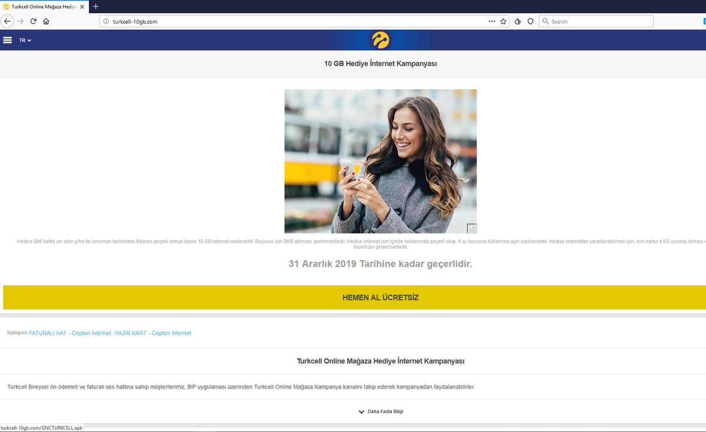Click the 10 GB Hediye İnternet Kampanyası heading
The height and width of the screenshot is (432, 706).
381,63
